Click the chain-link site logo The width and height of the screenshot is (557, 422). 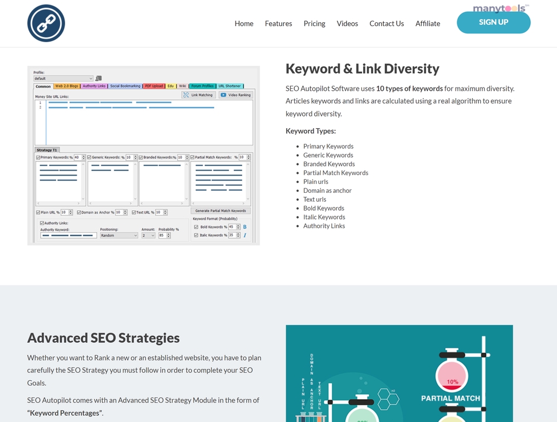[46, 23]
